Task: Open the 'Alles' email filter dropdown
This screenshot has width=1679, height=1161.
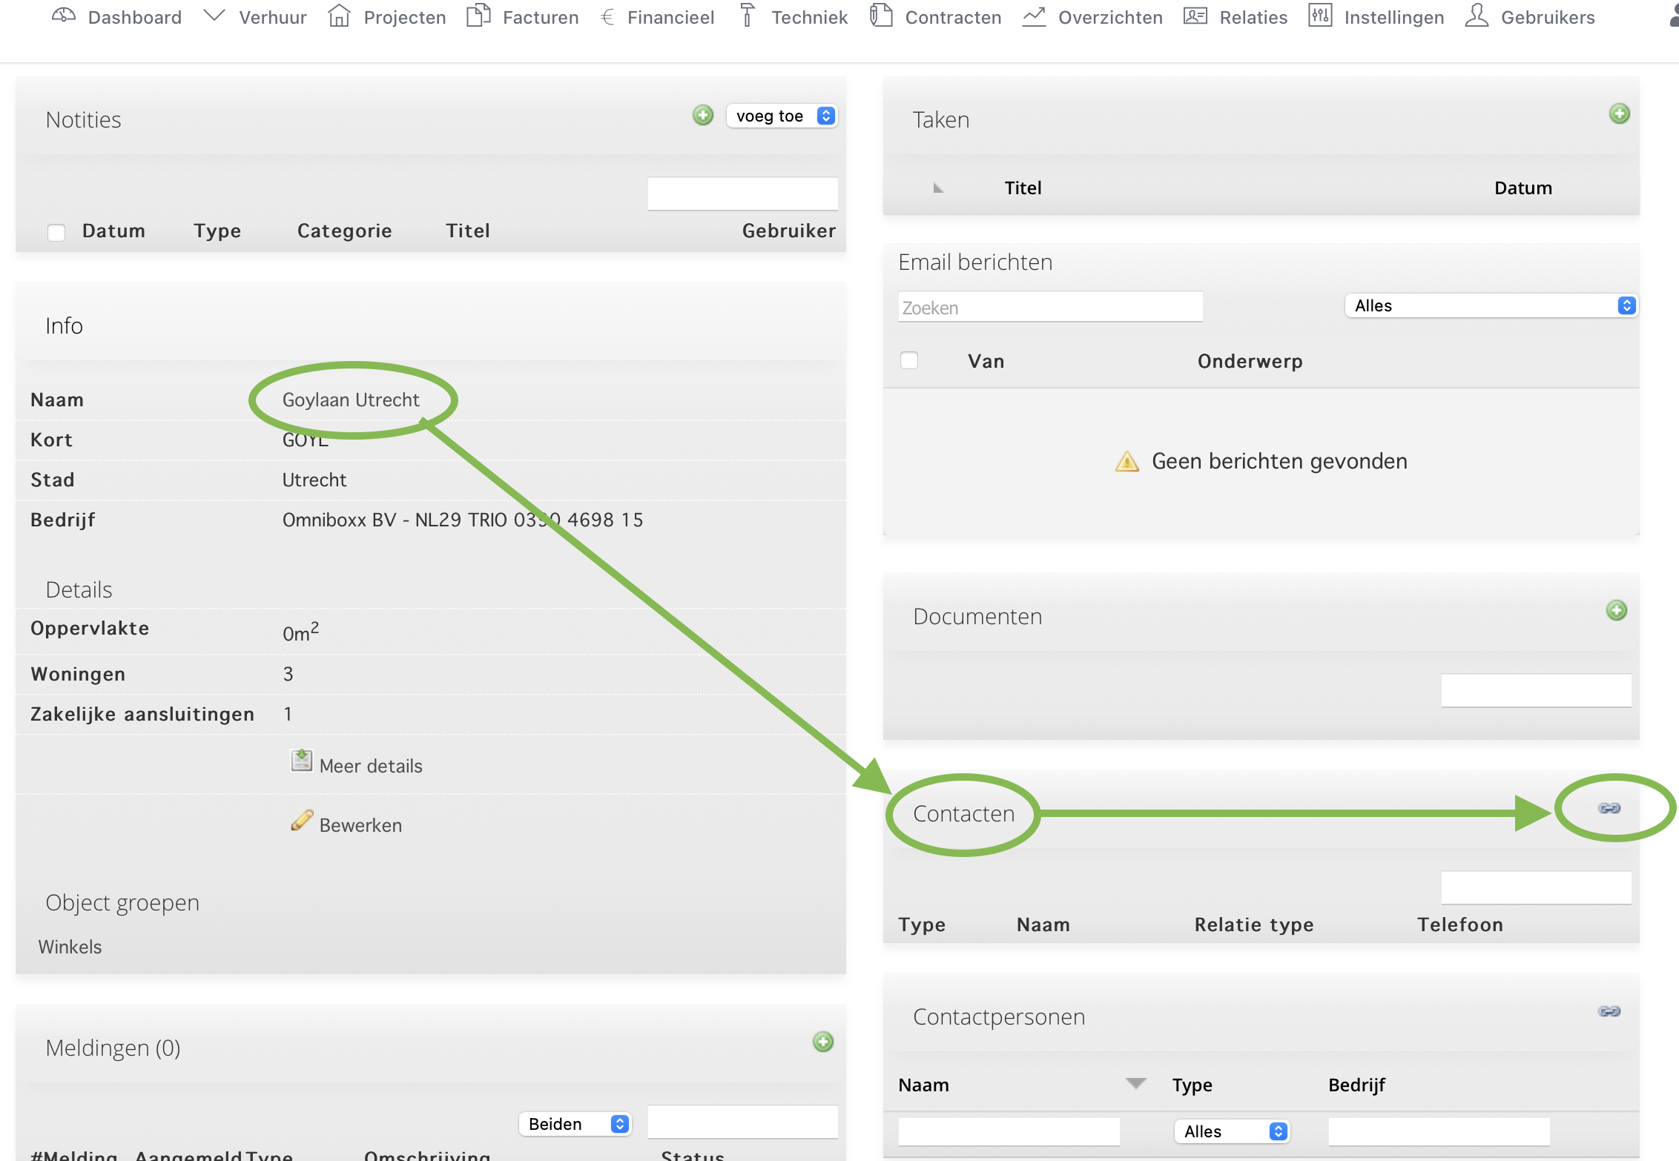Action: coord(1491,305)
